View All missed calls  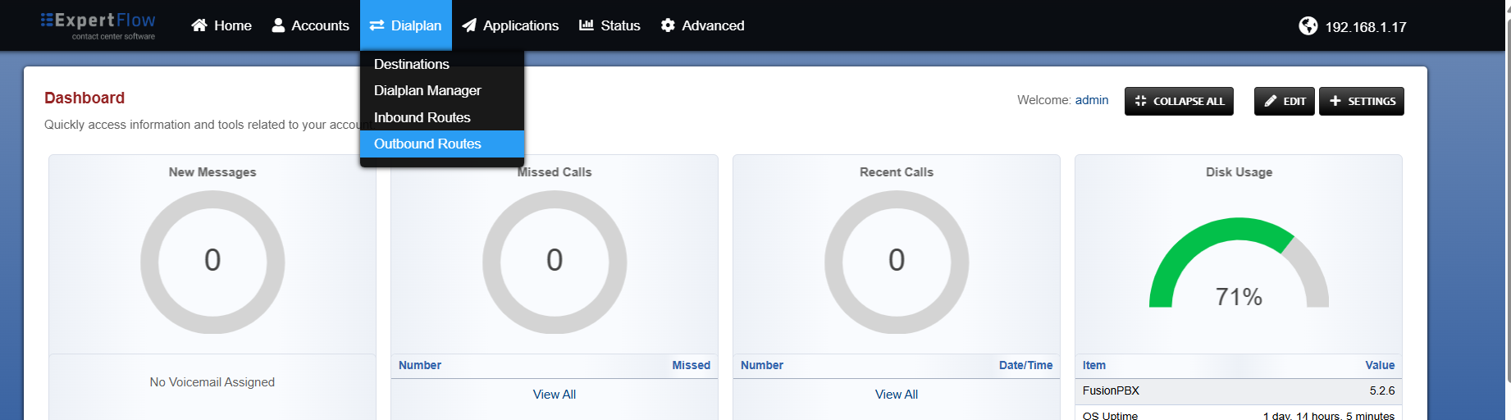(x=555, y=395)
